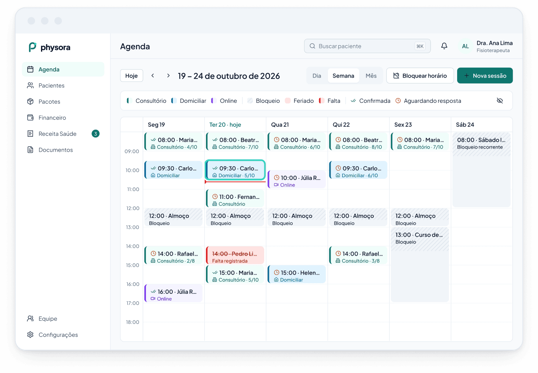Click the AL user avatar

[x=465, y=46]
